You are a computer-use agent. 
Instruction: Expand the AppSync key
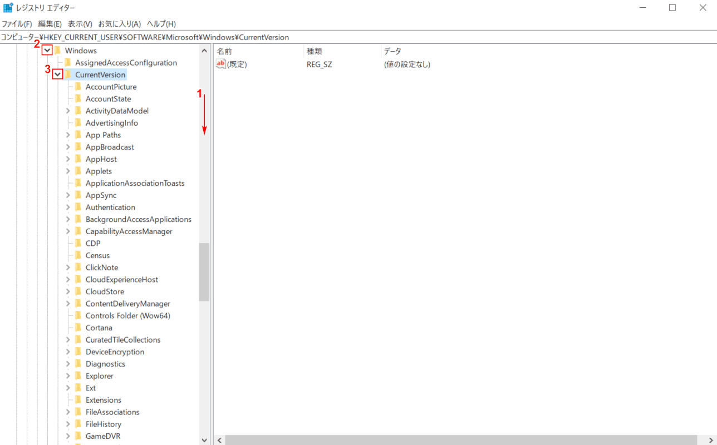(x=68, y=195)
